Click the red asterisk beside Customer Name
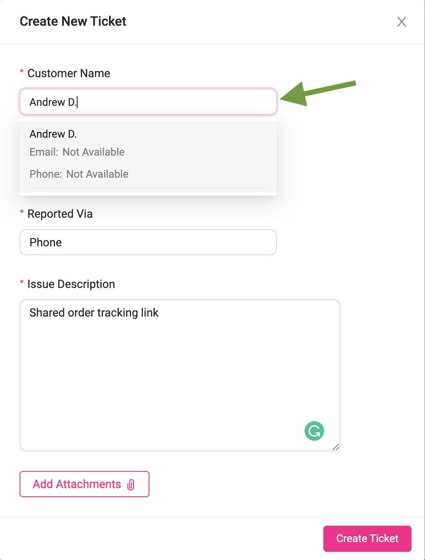Screen dimensions: 425x560 pyautogui.click(x=22, y=73)
